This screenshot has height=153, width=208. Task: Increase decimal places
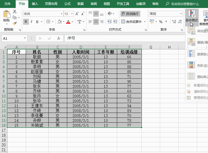coord(174,22)
